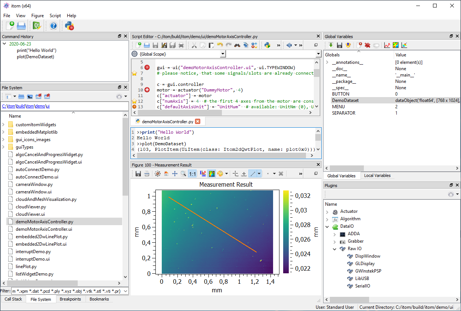This screenshot has width=461, height=311.
Task: Click the binoculars find icon in Script Editor
Action: pos(237,45)
